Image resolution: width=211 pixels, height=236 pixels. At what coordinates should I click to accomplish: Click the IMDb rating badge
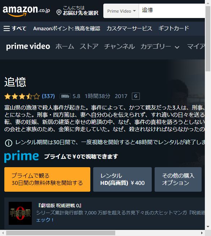pos(65,96)
